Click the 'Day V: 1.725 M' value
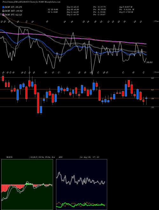The width and height of the screenshot is (159, 210). coord(126,12)
